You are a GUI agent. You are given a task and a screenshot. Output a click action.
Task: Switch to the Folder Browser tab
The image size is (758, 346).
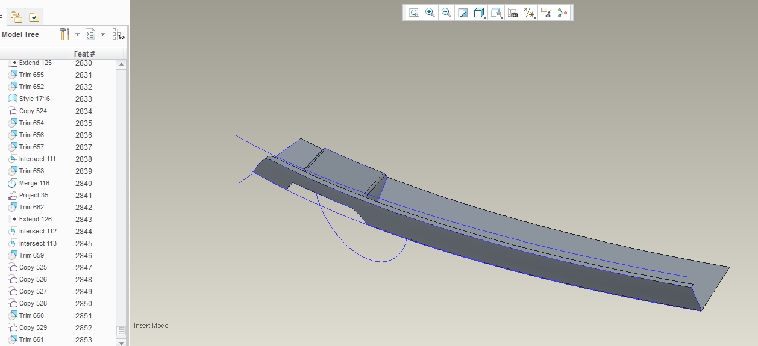pos(17,17)
